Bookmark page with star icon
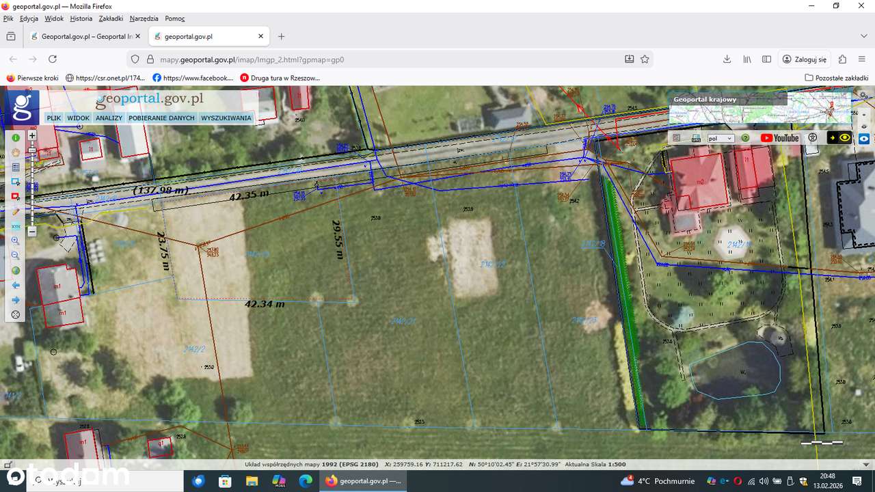The image size is (875, 492). pyautogui.click(x=645, y=59)
